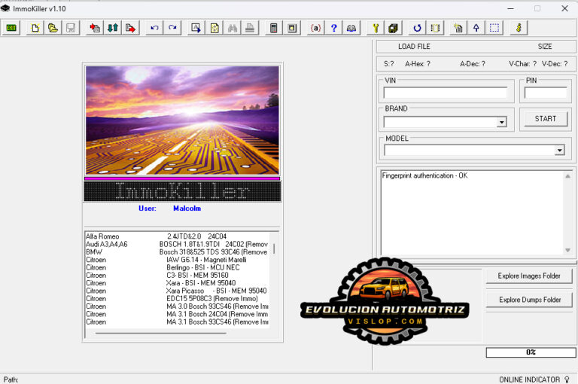The width and height of the screenshot is (578, 384).
Task: Click the {a} braces toolbar icon
Action: click(315, 28)
